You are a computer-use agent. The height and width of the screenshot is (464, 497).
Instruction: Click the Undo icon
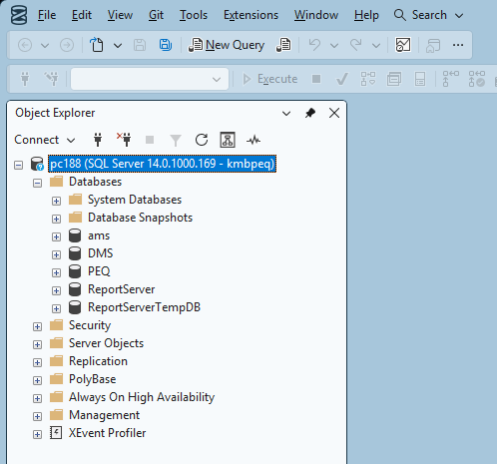click(314, 45)
